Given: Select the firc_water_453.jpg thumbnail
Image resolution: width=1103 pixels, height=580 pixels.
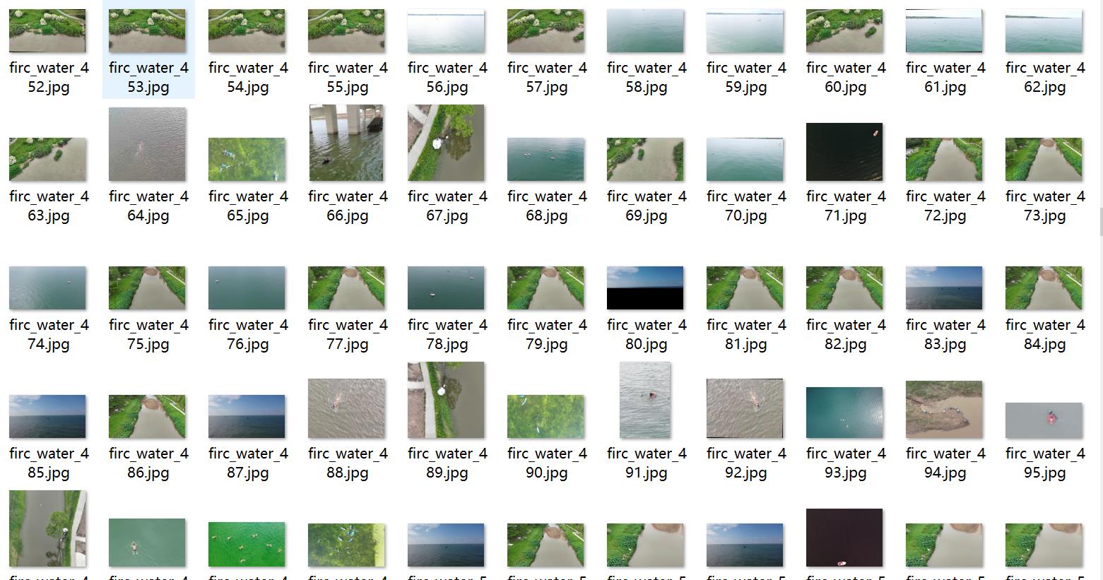Looking at the screenshot, I should pos(147,31).
